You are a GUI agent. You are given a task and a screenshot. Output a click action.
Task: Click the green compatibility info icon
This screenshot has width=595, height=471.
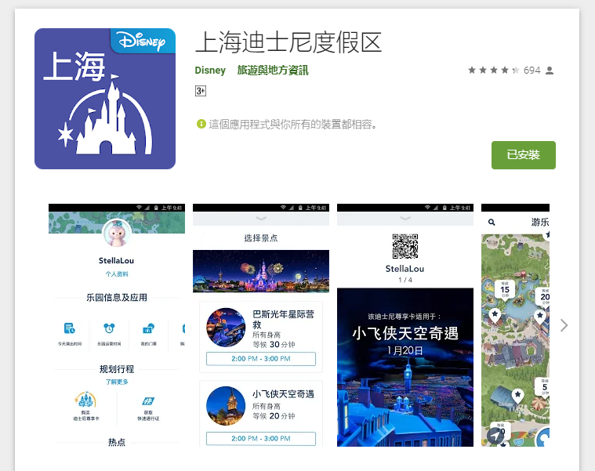tap(201, 124)
